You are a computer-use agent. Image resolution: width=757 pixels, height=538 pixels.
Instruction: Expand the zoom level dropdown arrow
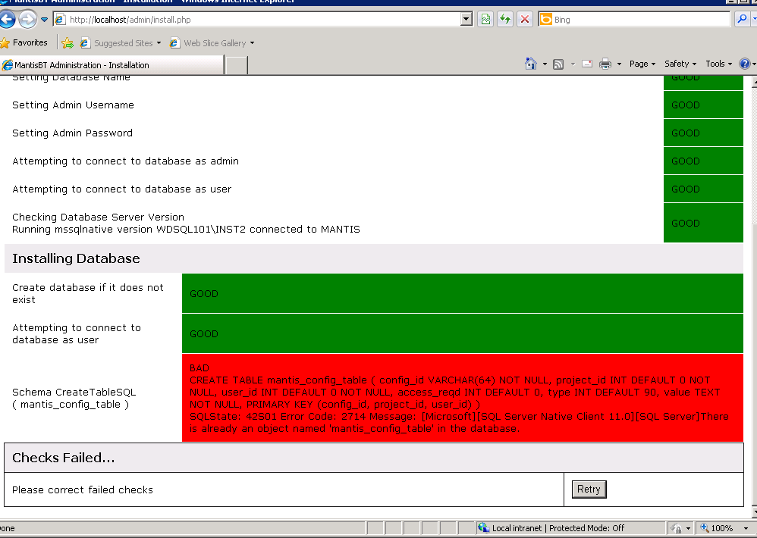pos(746,528)
